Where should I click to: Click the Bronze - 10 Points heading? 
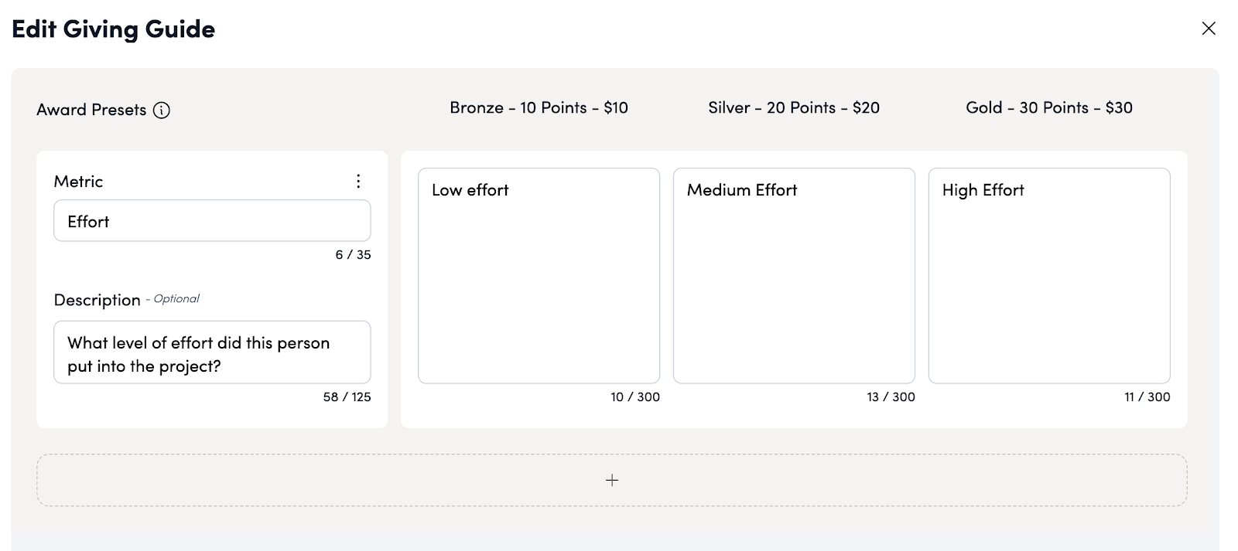tap(539, 107)
